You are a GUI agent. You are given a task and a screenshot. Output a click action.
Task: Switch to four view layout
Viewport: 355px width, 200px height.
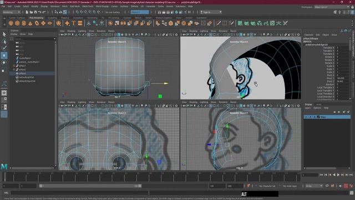coord(4,100)
